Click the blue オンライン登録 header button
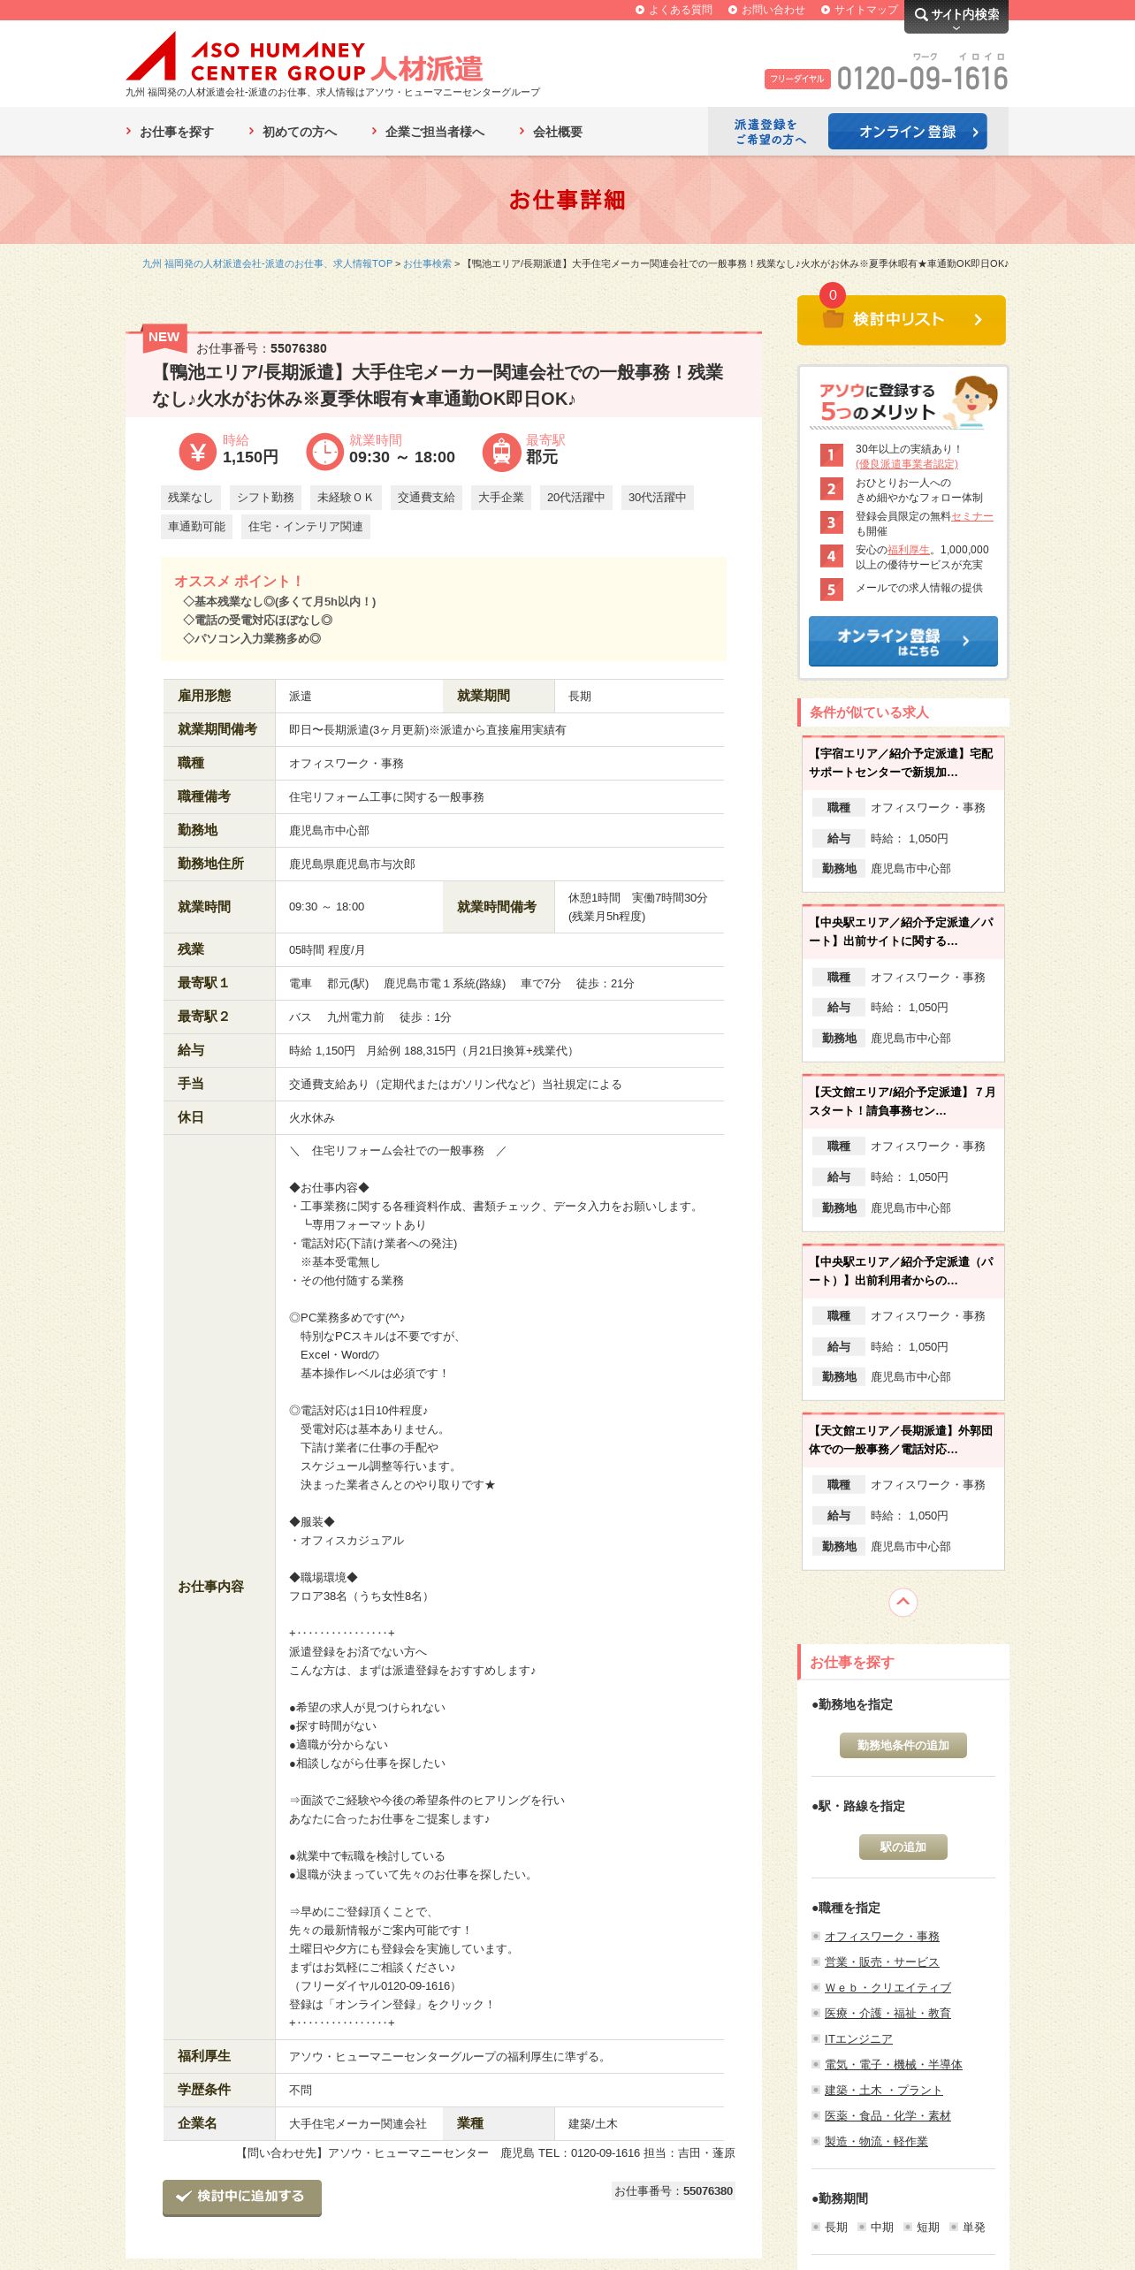Viewport: 1135px width, 2270px height. pyautogui.click(x=907, y=132)
